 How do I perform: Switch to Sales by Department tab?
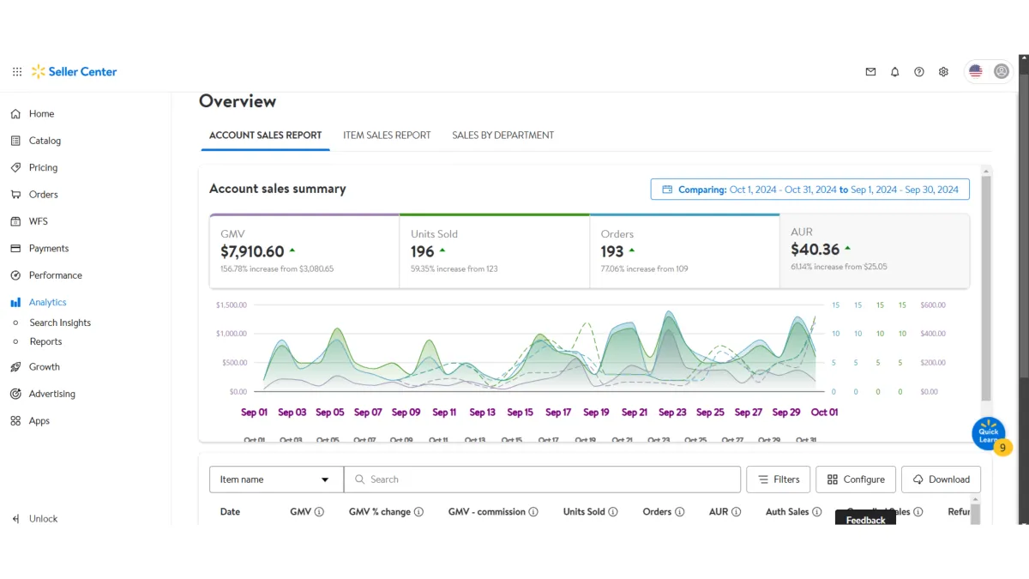coord(502,136)
